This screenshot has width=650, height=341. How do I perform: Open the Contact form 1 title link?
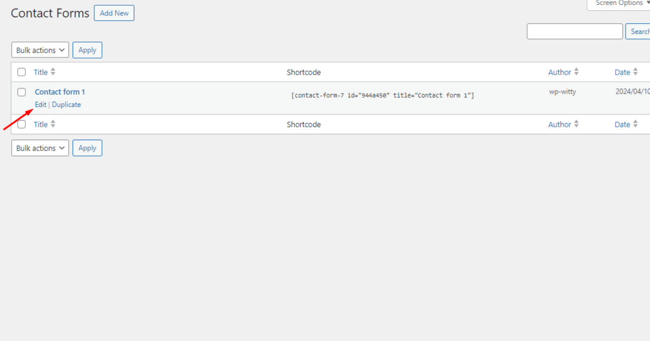(60, 92)
